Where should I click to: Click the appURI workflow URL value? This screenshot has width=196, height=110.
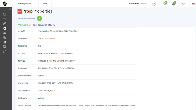pos(58,31)
